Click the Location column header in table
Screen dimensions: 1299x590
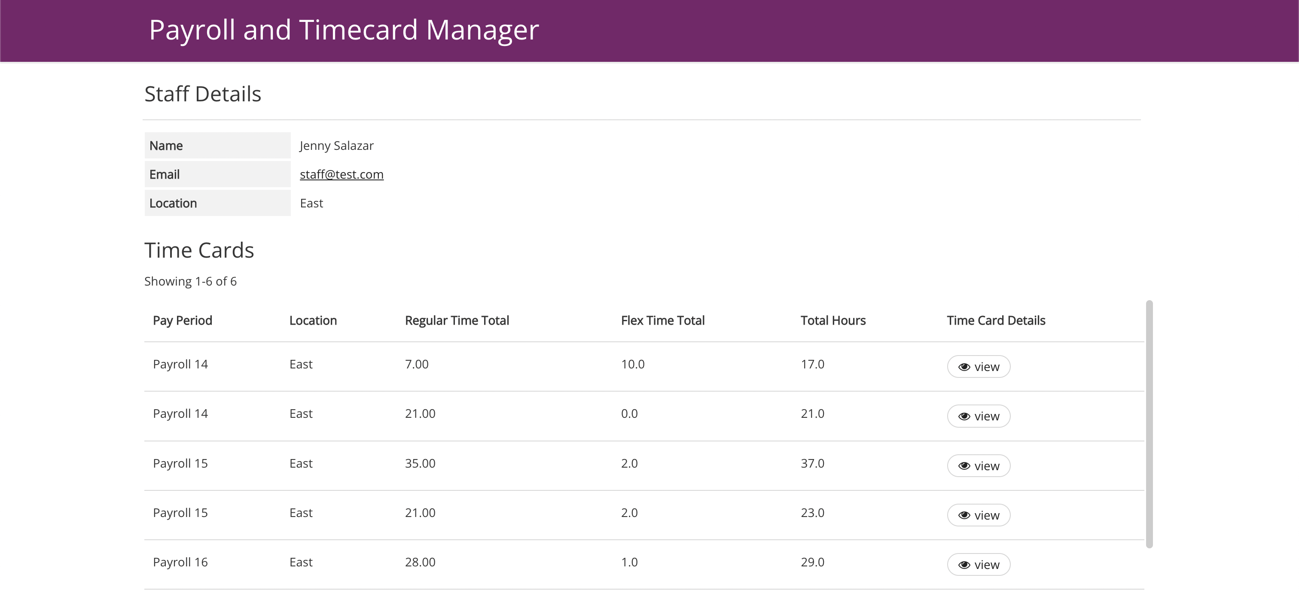coord(313,321)
